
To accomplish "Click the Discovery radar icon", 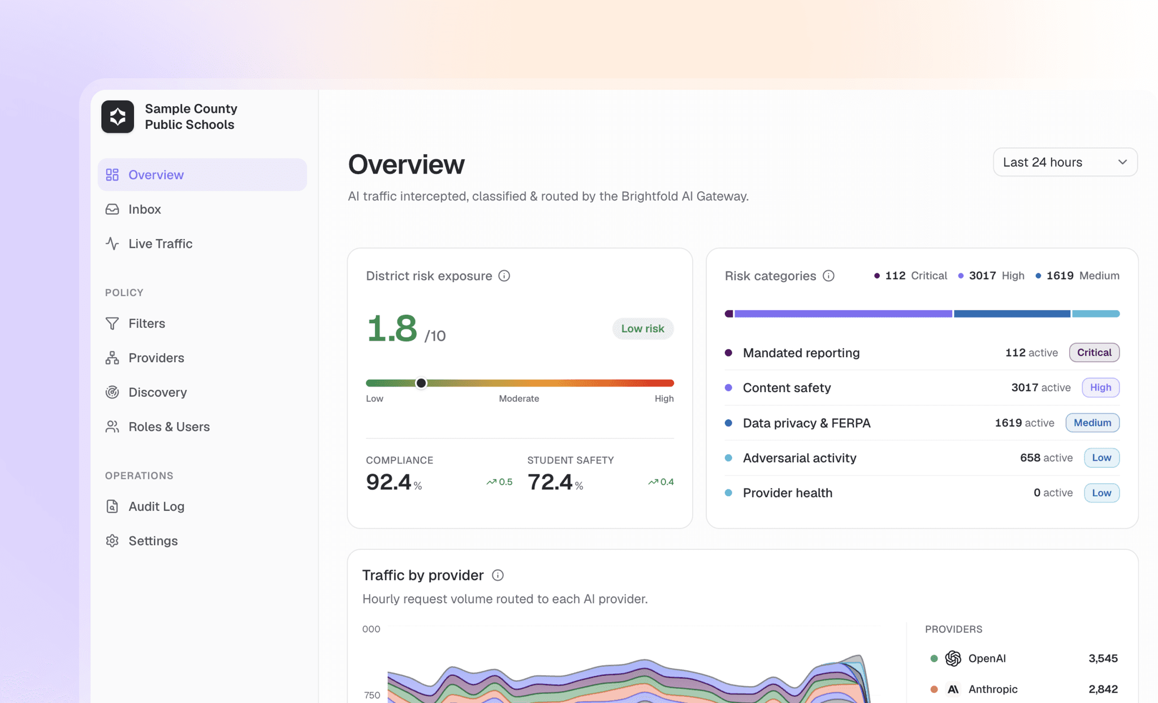I will (x=112, y=392).
